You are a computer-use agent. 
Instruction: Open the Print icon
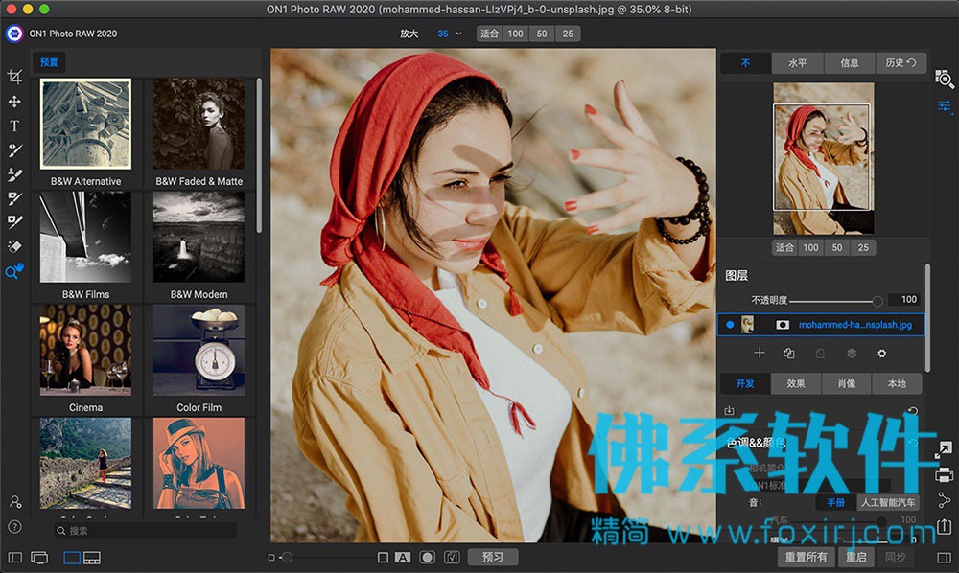(x=945, y=474)
